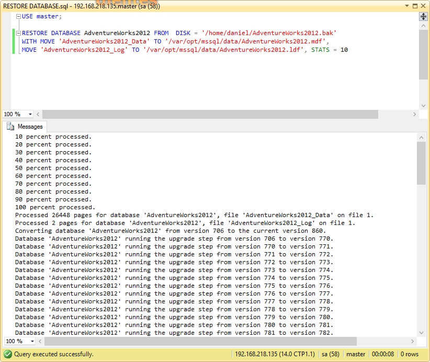Collapse the USE master code block
The image size is (430, 362).
click(19, 17)
